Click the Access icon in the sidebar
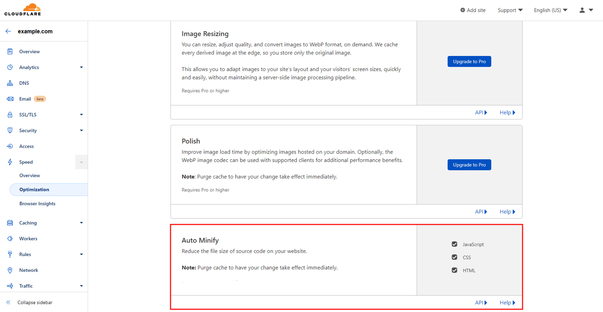The image size is (603, 312). coord(9,146)
